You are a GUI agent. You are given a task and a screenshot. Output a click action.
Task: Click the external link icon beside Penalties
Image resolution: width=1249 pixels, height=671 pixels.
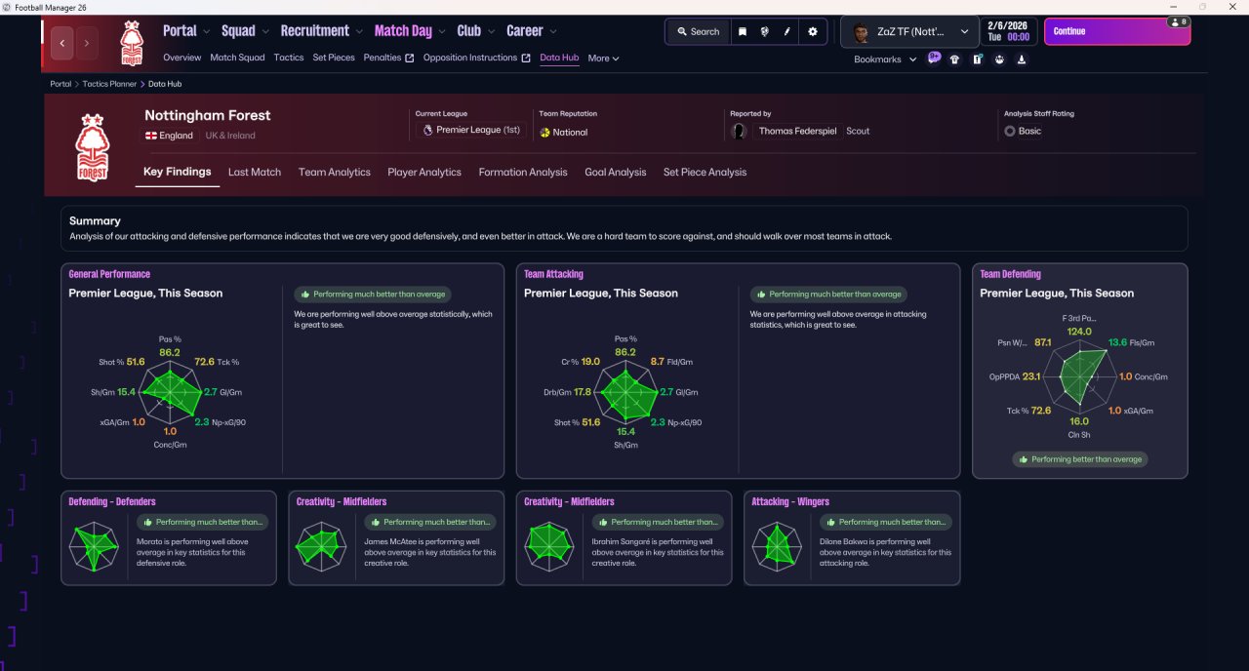[410, 58]
